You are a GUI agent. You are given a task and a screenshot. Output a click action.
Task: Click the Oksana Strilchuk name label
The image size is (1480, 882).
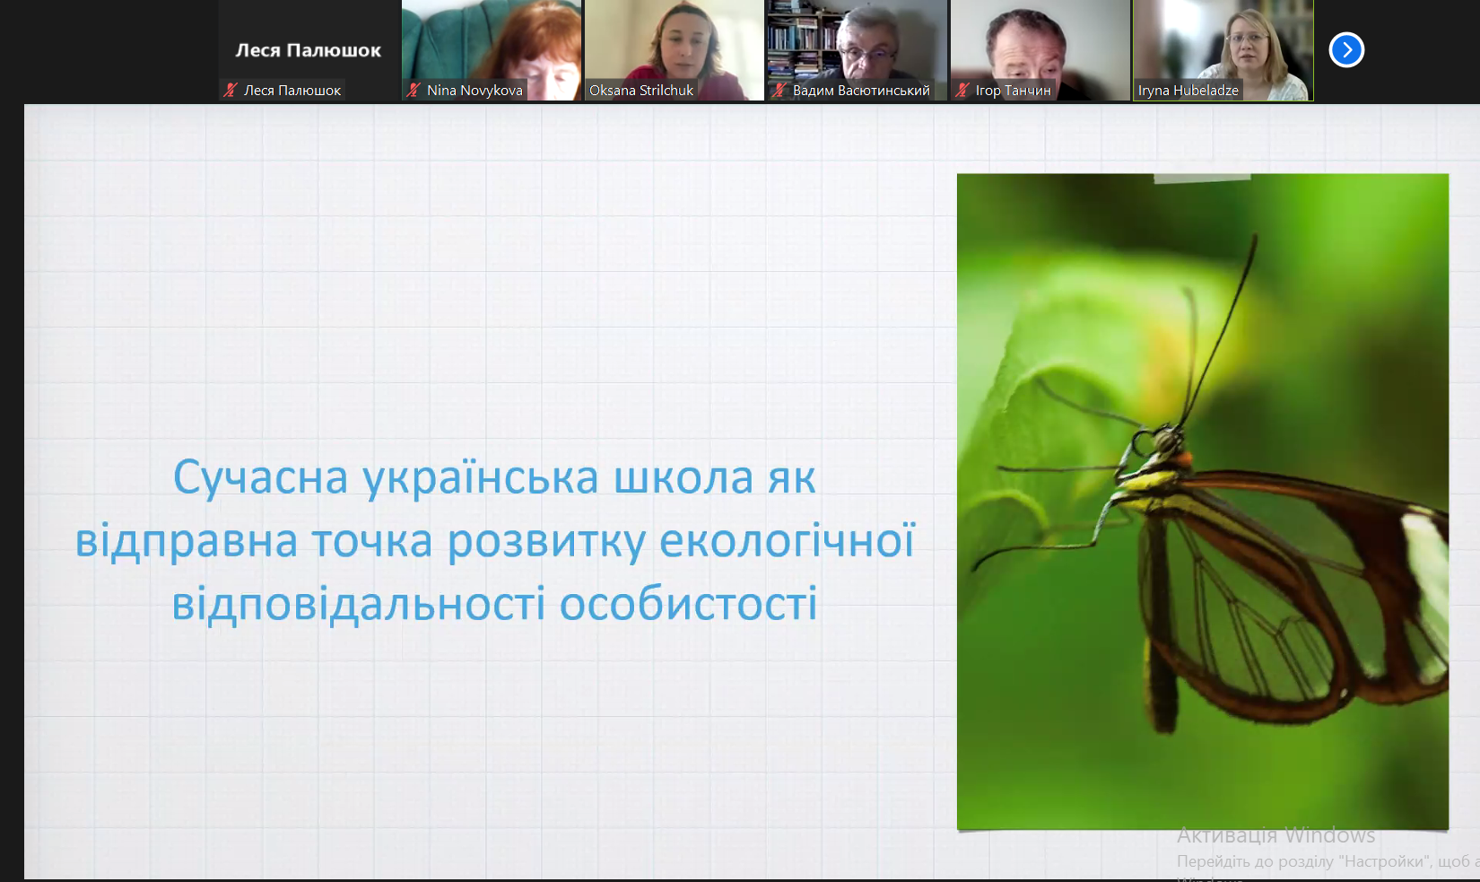pos(641,91)
